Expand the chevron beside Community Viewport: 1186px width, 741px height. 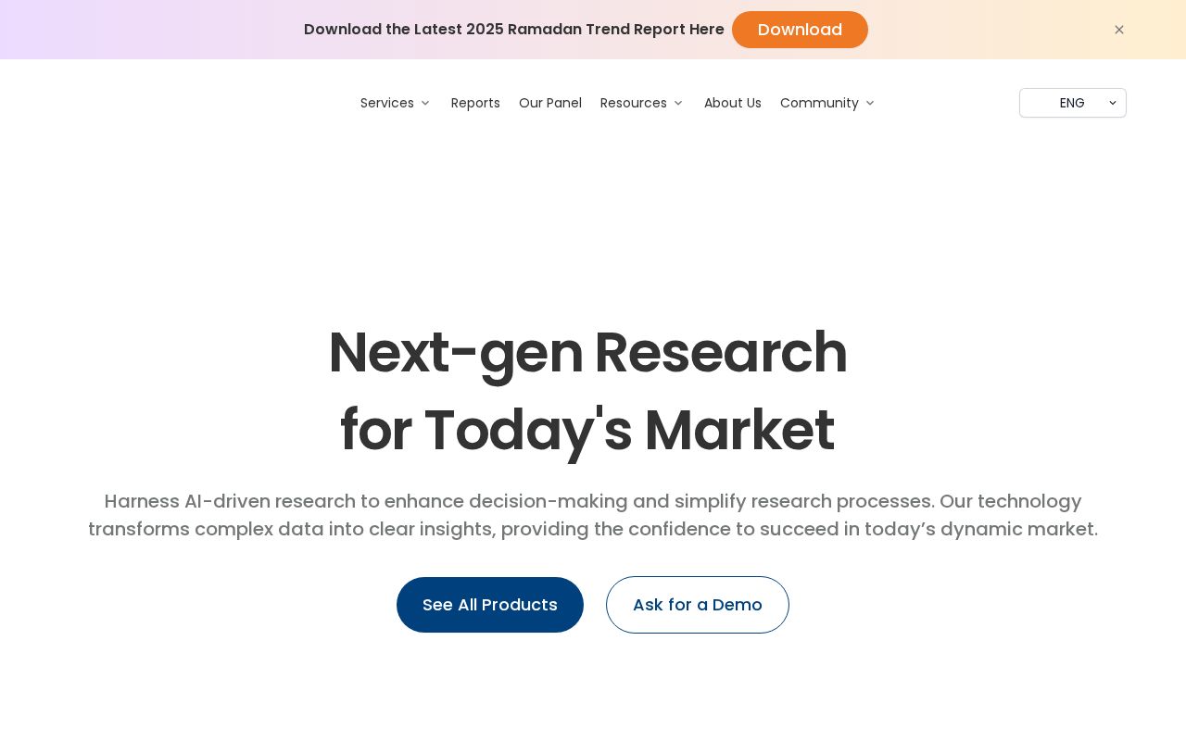point(870,103)
